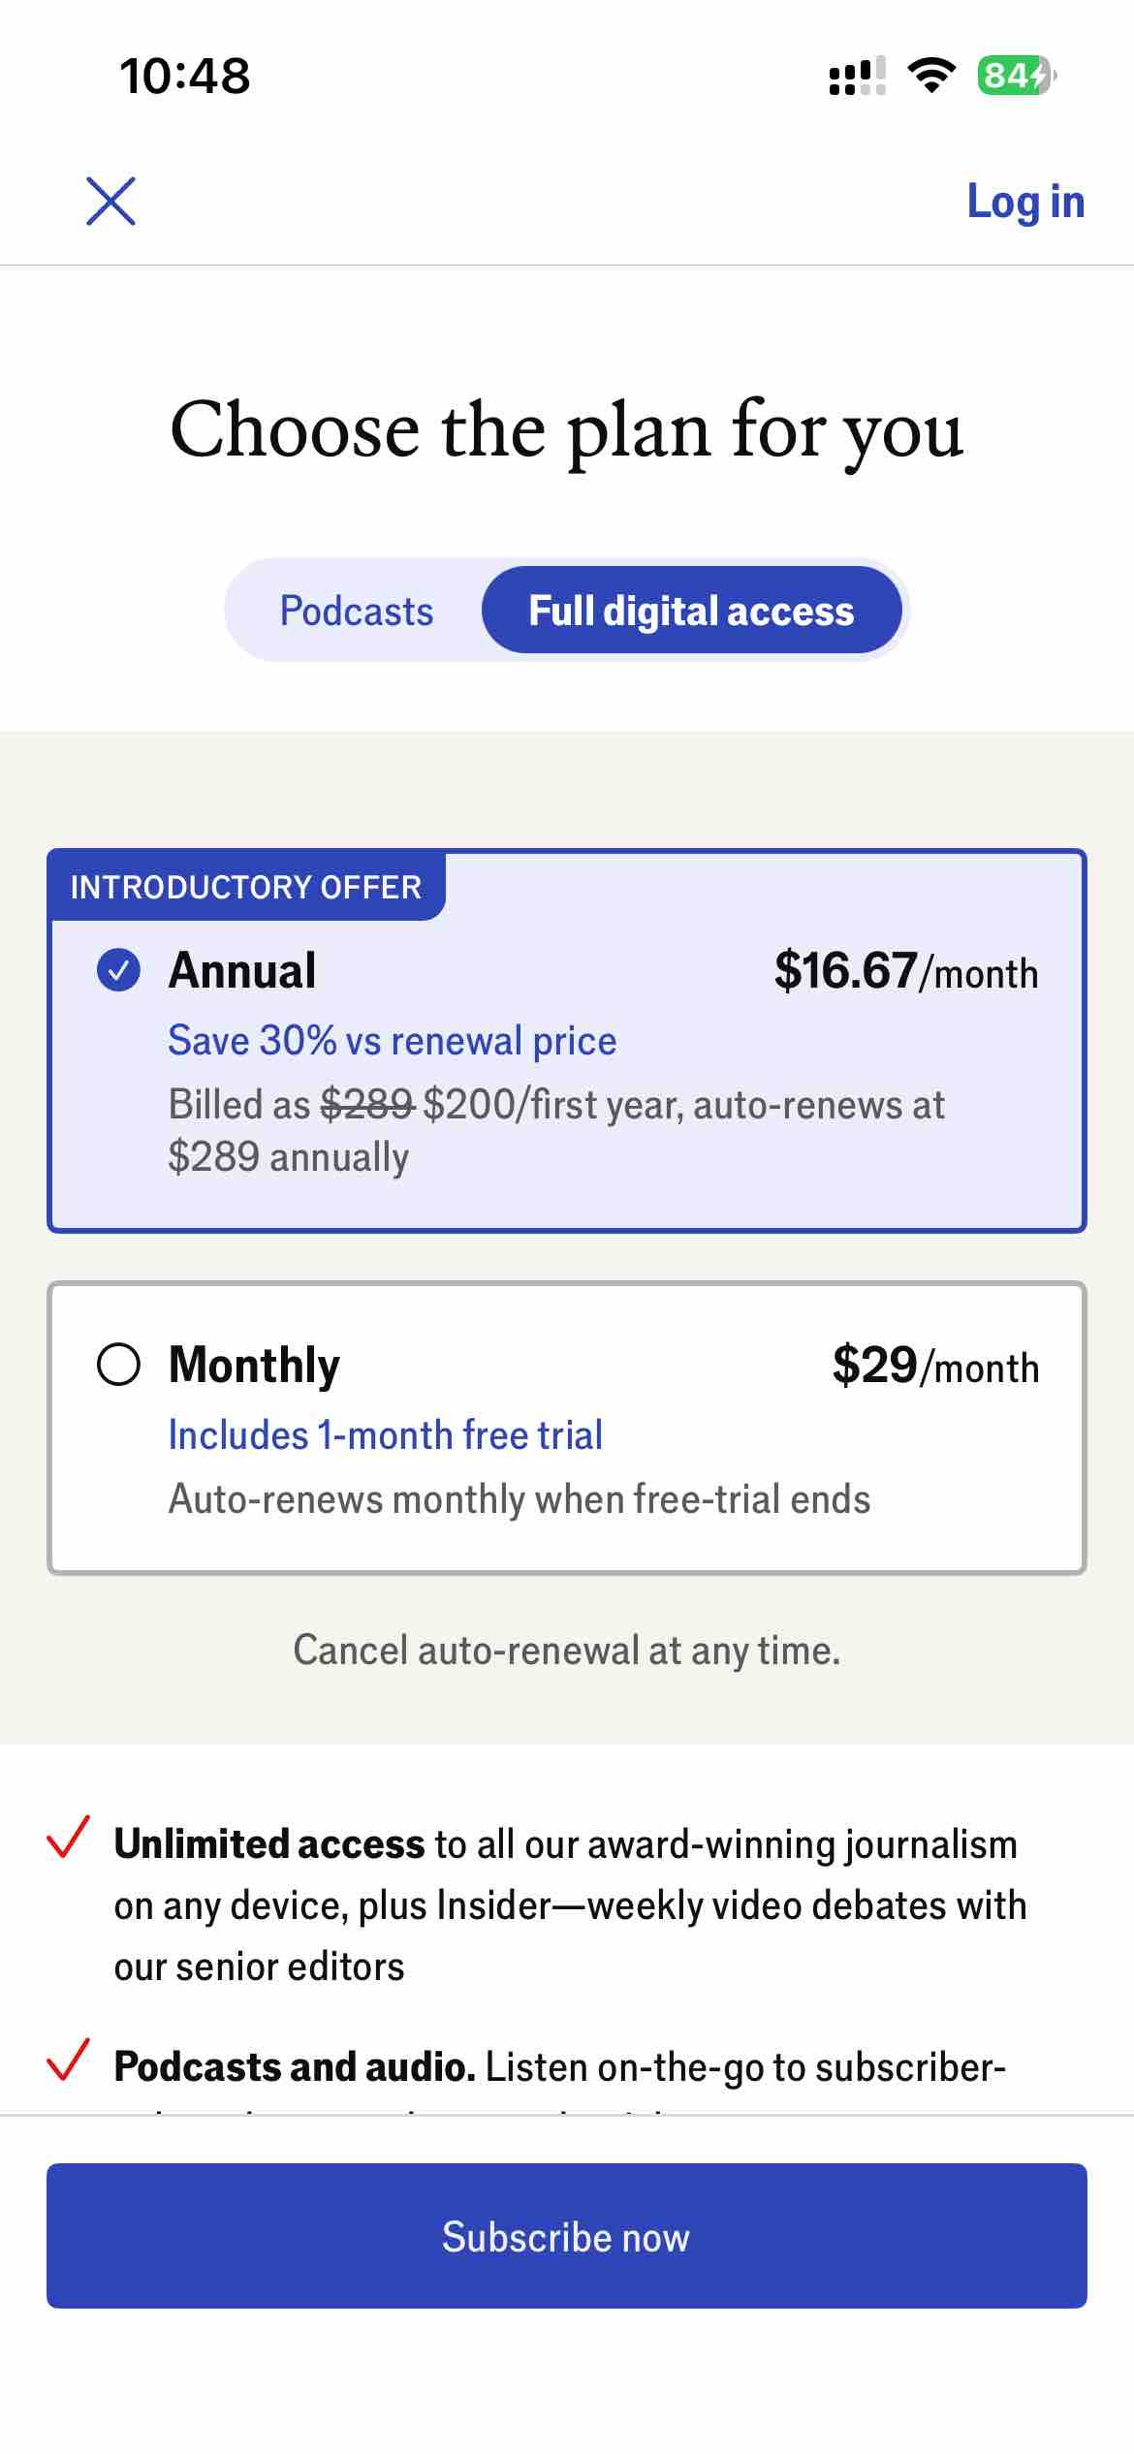1134x2454 pixels.
Task: Tap the INTRODUCTORY OFFER badge
Action: tap(246, 887)
